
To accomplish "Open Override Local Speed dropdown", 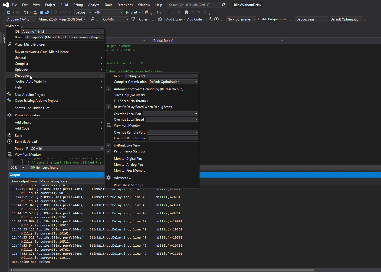I will 172,120.
